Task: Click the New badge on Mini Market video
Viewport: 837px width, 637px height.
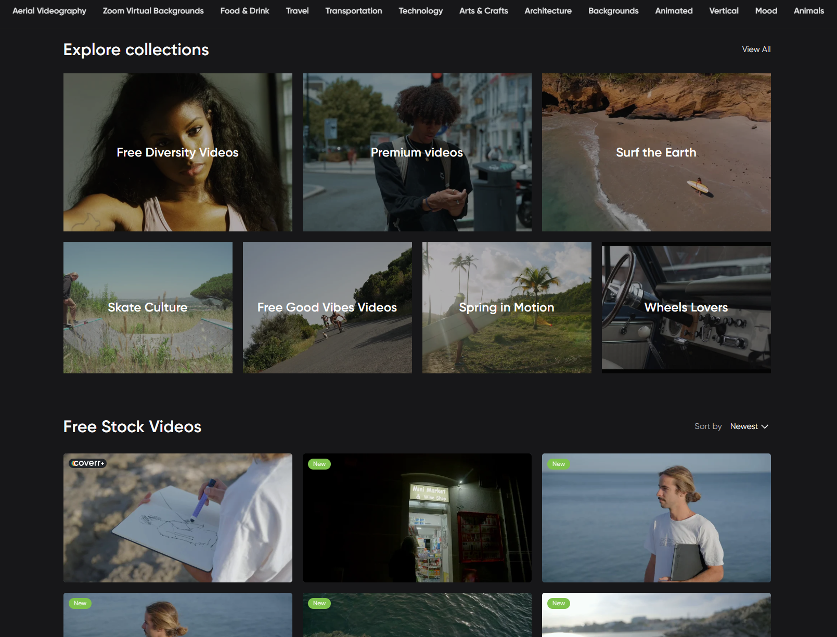Action: [x=319, y=464]
